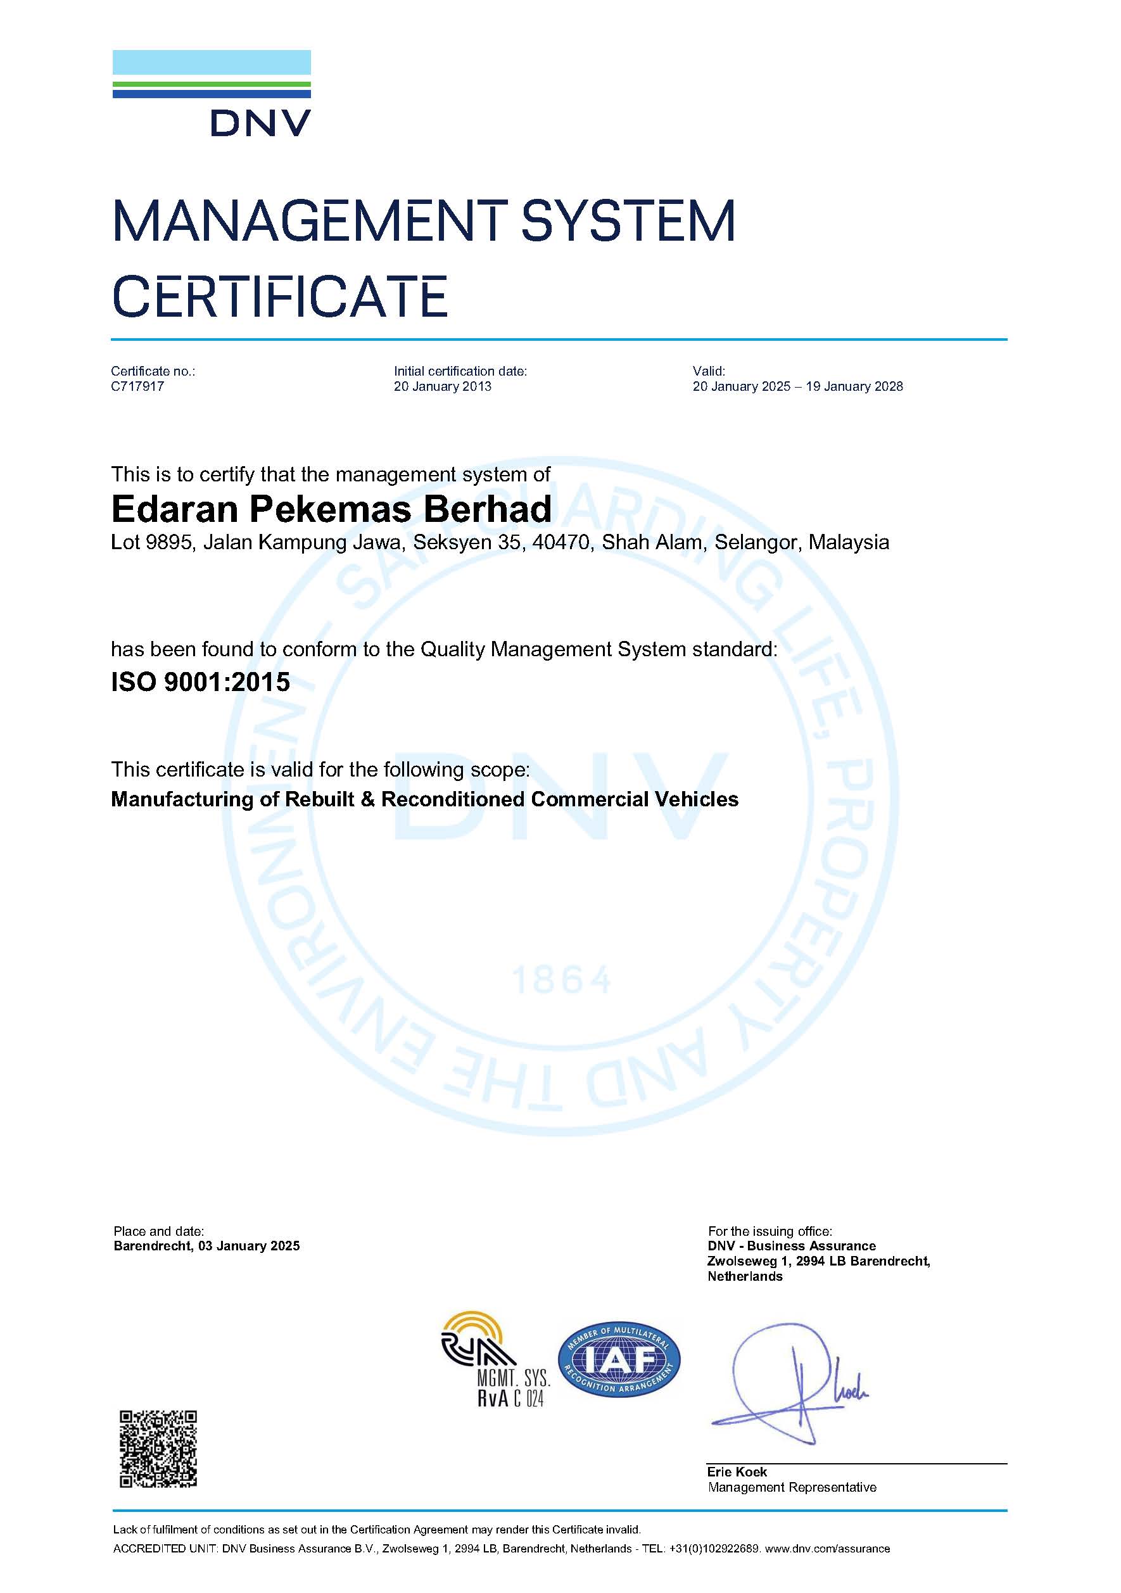This screenshot has height=1593, width=1121.
Task: Select 'DNV - Business Assurance' text
Action: [792, 1246]
